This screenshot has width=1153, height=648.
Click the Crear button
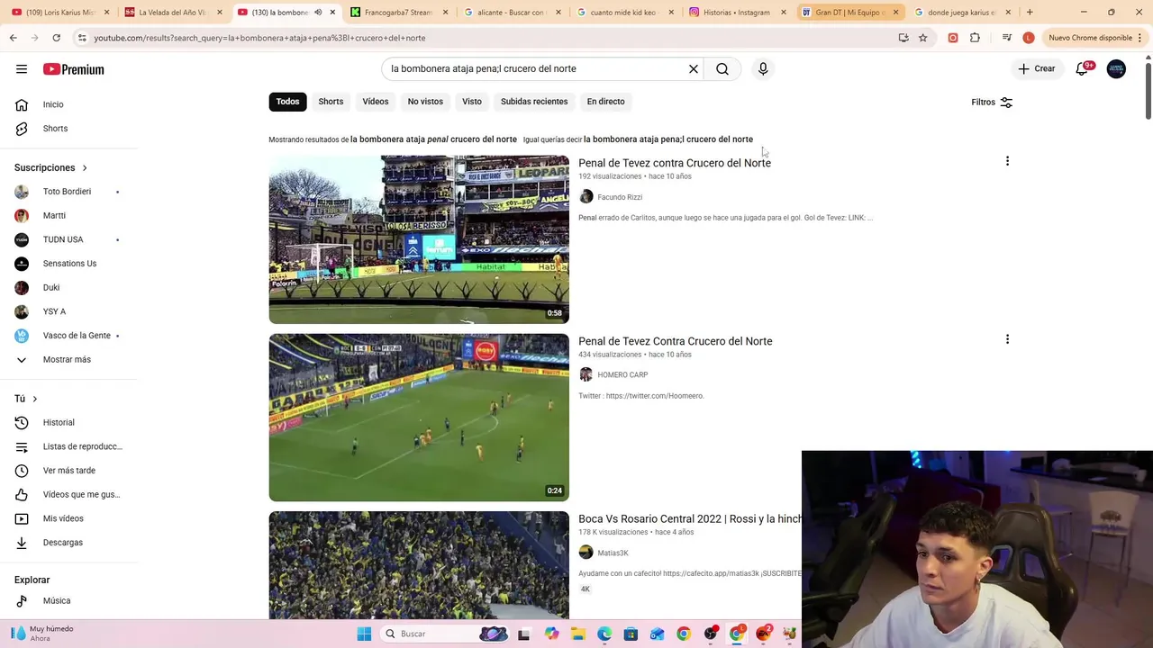[1037, 68]
